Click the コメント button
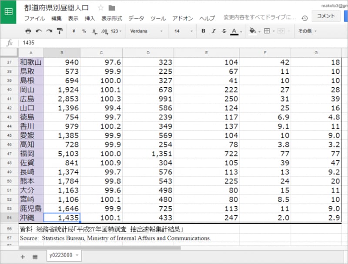The image size is (348, 264). 326,16
